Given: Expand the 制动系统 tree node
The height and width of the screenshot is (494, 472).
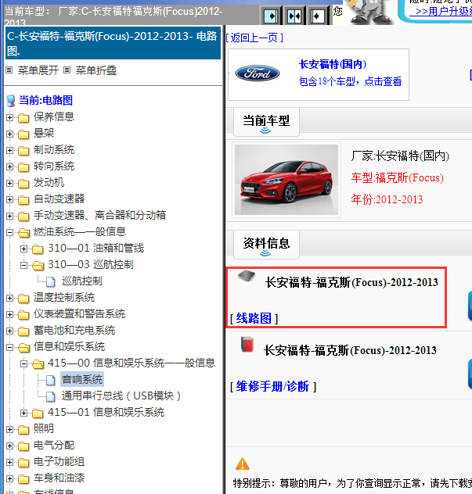Looking at the screenshot, I should [9, 150].
